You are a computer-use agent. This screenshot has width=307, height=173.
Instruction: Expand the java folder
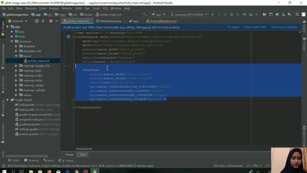(x=12, y=32)
